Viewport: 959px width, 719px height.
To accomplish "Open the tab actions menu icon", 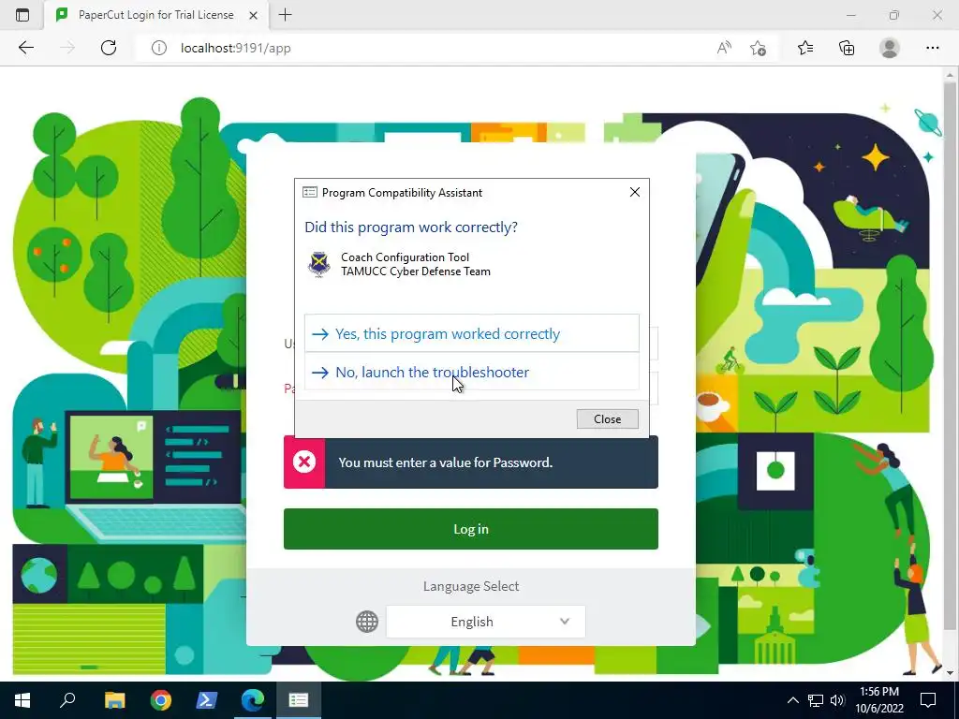I will [x=22, y=15].
